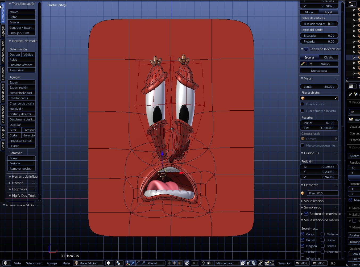Click the Subdividir button
The width and height of the screenshot is (360, 267).
[x=21, y=109]
